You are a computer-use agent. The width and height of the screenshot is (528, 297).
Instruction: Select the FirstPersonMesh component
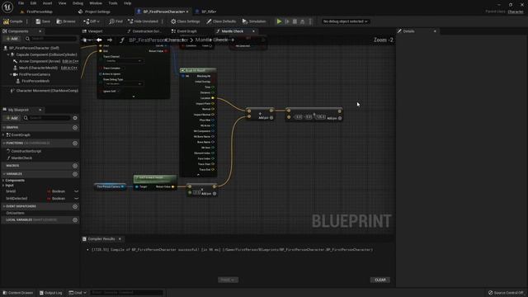point(35,81)
